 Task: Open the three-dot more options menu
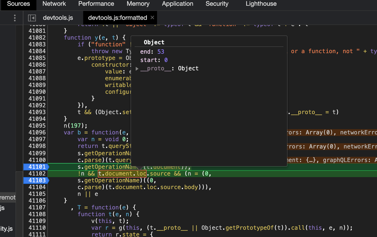[15, 17]
